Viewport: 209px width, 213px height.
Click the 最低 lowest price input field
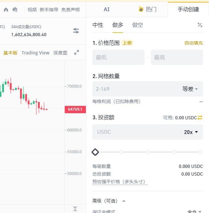pos(118,58)
